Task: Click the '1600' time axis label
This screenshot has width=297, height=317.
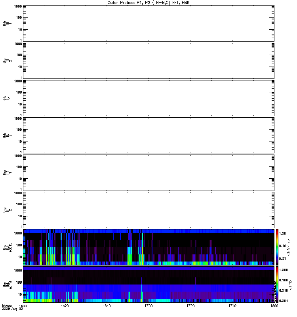Action: pos(23,306)
